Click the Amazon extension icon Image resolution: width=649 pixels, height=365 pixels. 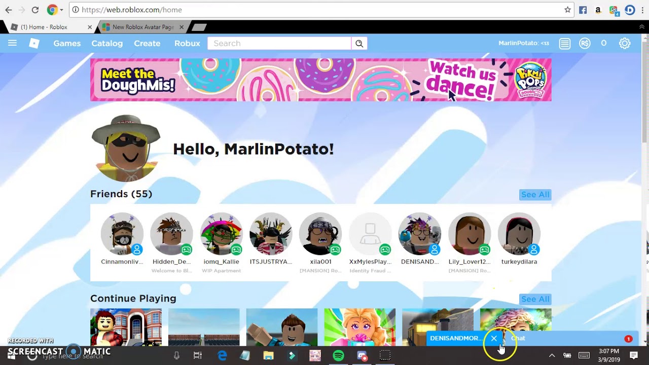(598, 10)
